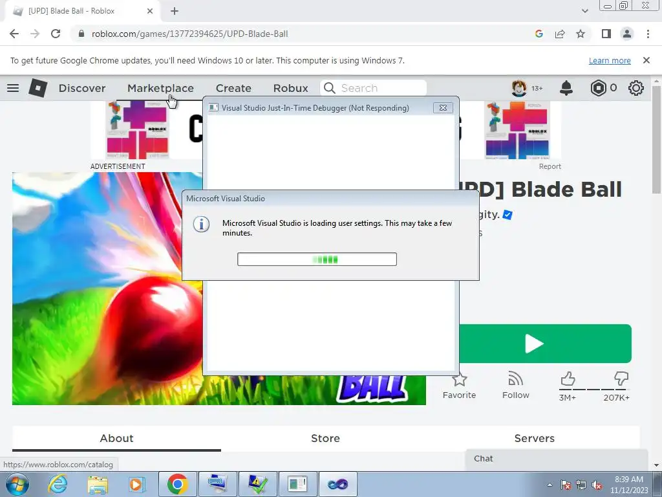Switch to Chrome taskbar button
The width and height of the screenshot is (662, 497).
click(177, 484)
